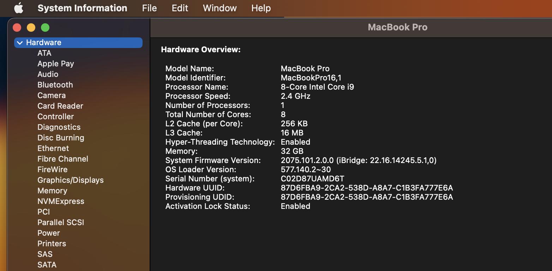This screenshot has width=552, height=271.
Task: Click the OS Loader Version 577.140.2~30
Action: click(x=306, y=169)
